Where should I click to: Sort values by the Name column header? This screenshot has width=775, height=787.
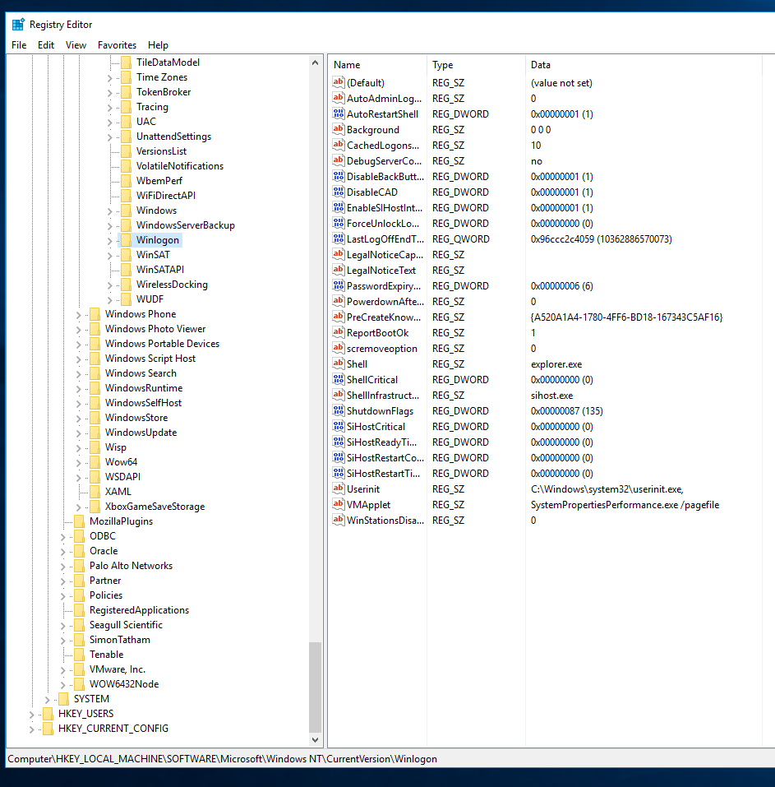(378, 65)
